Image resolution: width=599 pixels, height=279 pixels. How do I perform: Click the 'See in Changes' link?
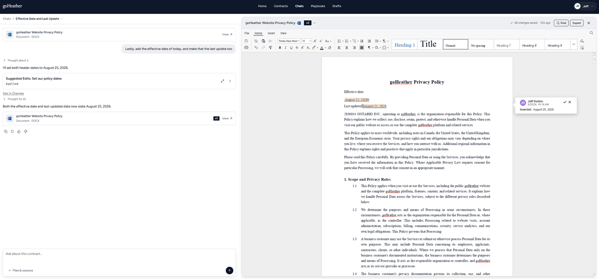(13, 93)
